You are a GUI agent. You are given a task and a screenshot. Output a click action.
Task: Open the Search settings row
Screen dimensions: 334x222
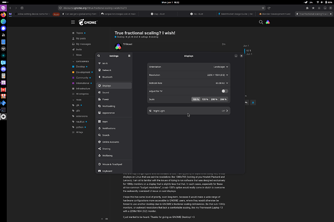pyautogui.click(x=114, y=135)
